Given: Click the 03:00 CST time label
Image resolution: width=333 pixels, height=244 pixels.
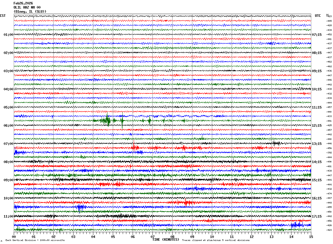Looking at the screenshot, I should point(9,71).
